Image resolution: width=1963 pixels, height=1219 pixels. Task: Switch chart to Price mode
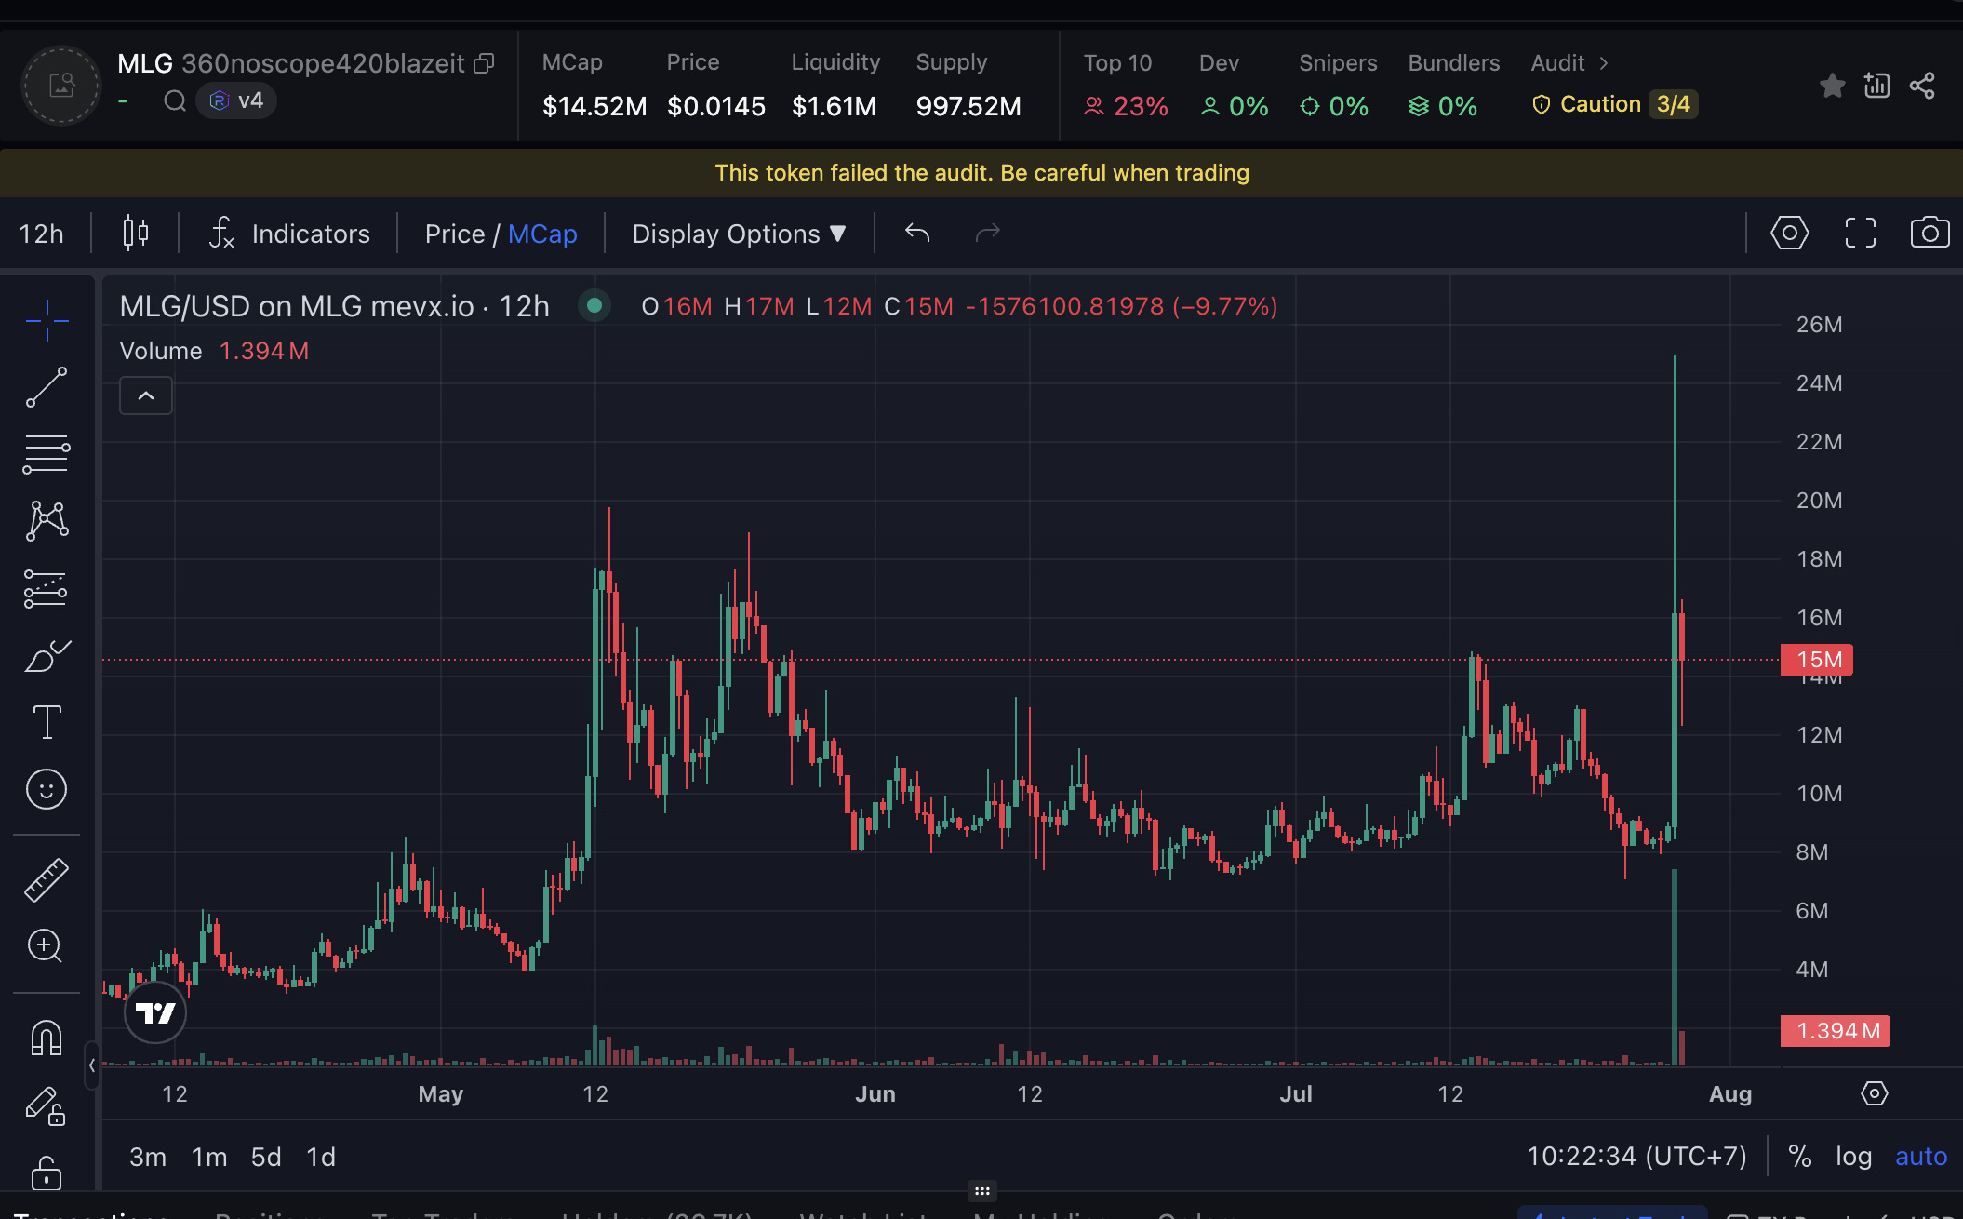(455, 234)
